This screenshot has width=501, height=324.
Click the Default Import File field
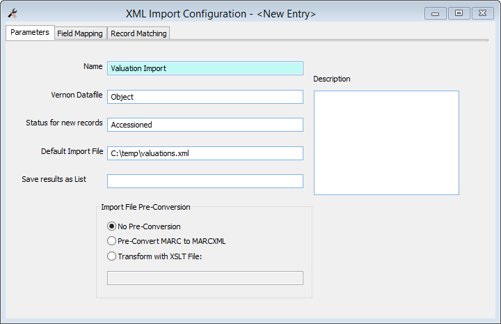coord(205,153)
